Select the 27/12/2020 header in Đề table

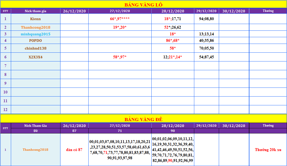tap(120, 125)
